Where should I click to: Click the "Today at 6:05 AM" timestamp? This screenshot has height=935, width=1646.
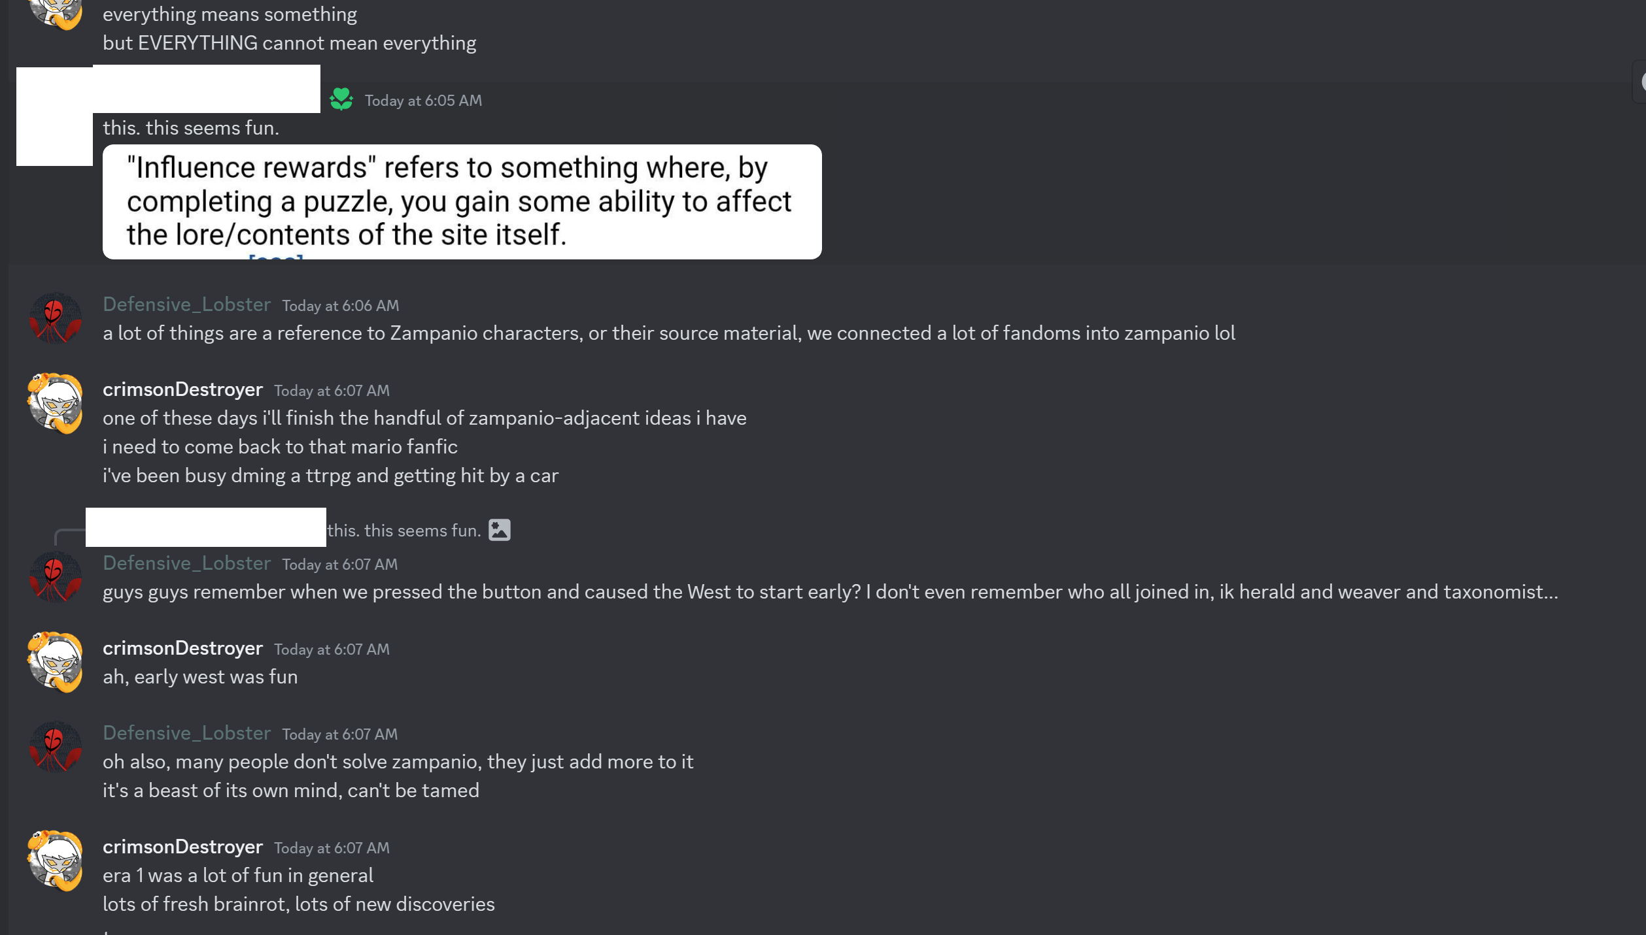pyautogui.click(x=423, y=101)
